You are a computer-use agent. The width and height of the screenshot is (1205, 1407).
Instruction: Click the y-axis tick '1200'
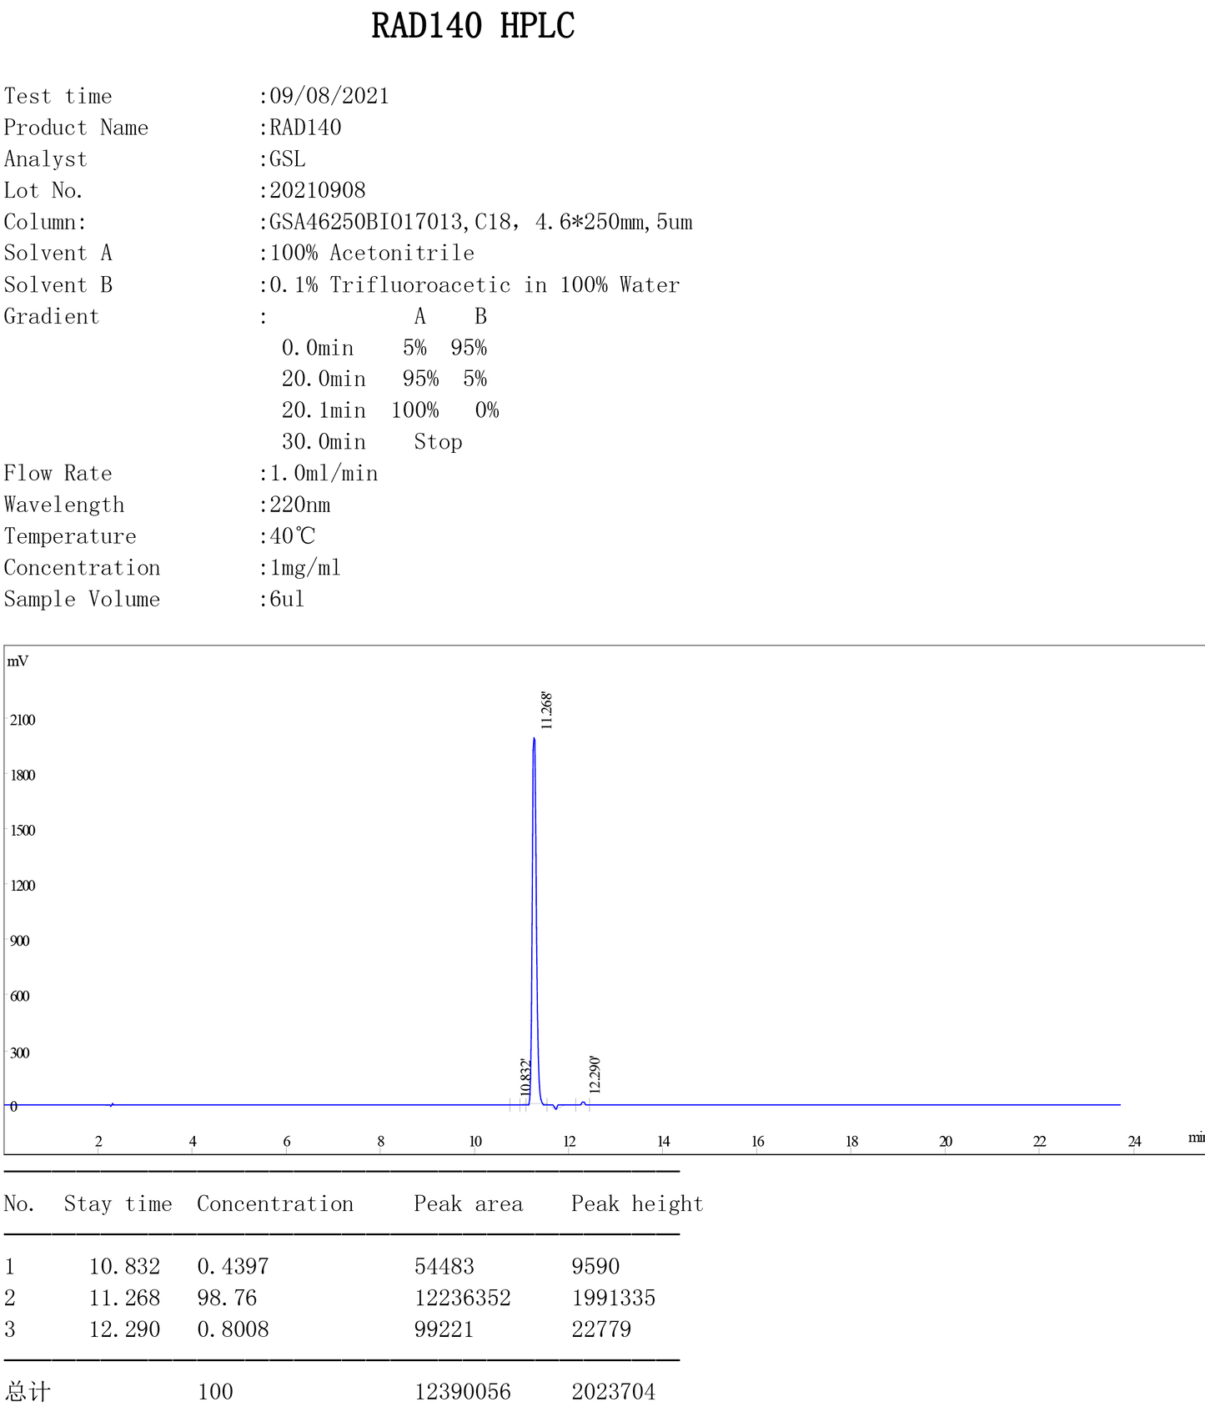tap(23, 886)
